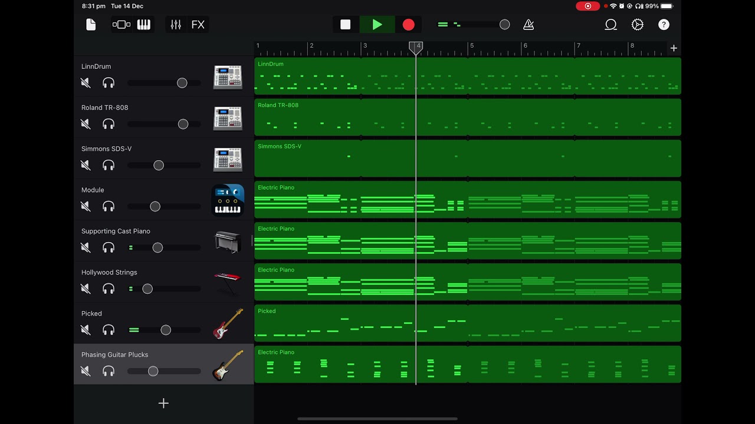Image resolution: width=755 pixels, height=424 pixels.
Task: Select the Supporting Cast Piano instrument icon
Action: click(x=228, y=241)
